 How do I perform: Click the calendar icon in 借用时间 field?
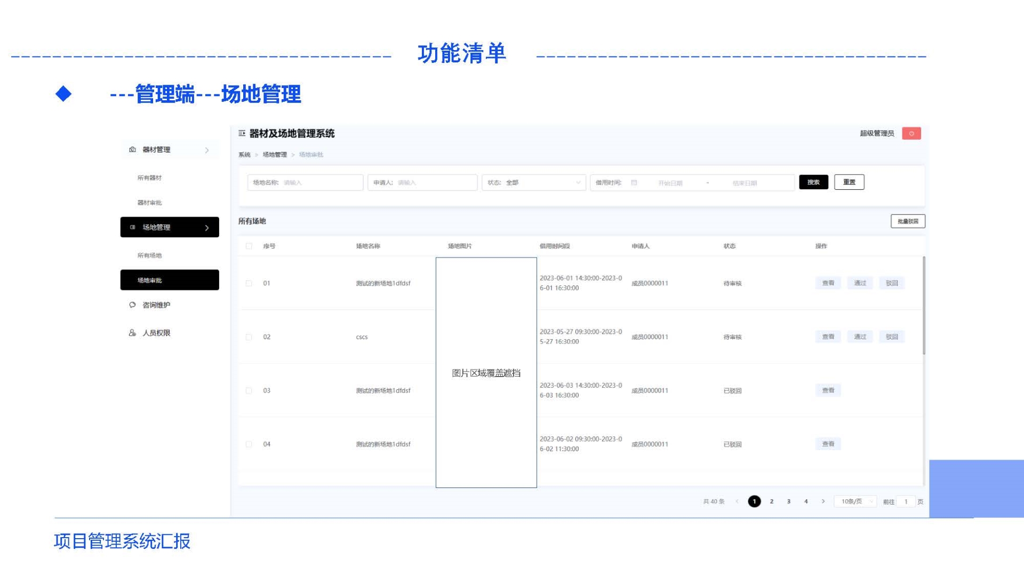[634, 183]
